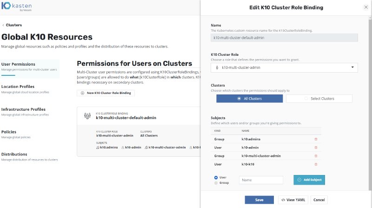Click the k10-multi-cluster-admin name in subjects table
This screenshot has height=208, width=372.
pos(261,156)
